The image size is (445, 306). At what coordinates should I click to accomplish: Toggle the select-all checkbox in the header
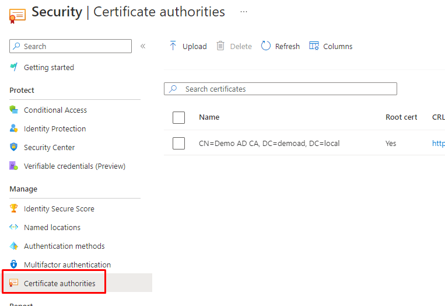pos(179,117)
